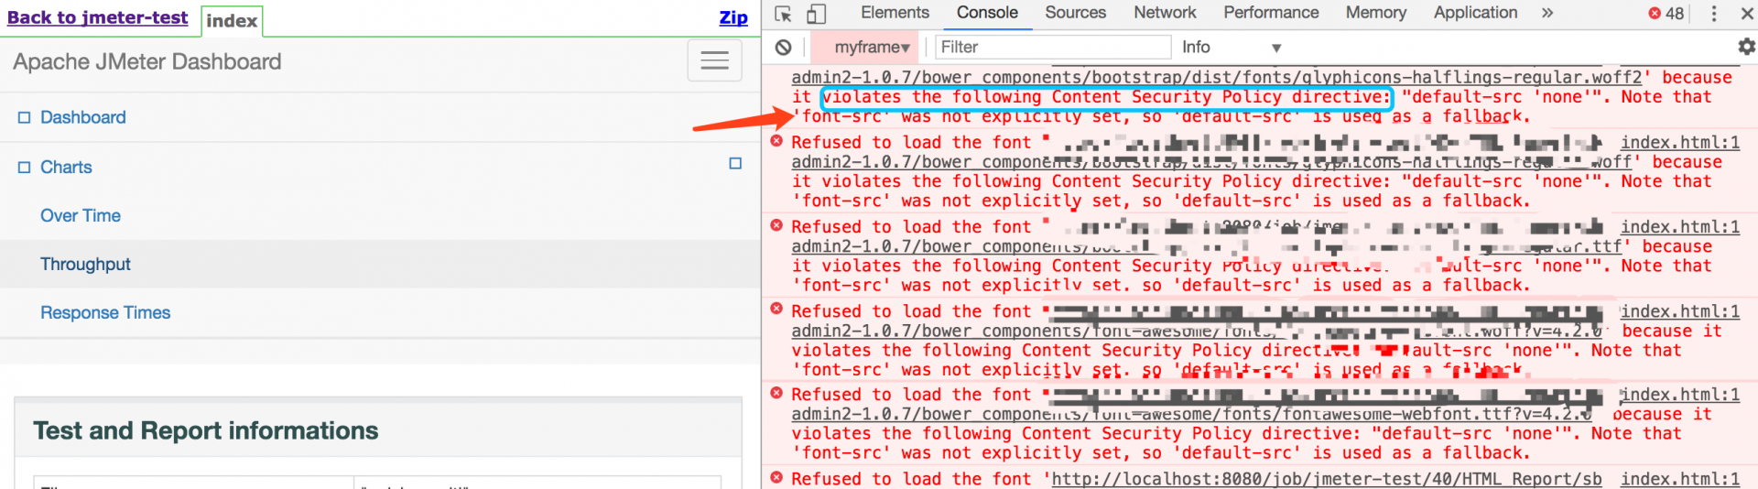Viewport: 1758px width, 489px height.
Task: Open the Charts menu link
Action: coord(66,168)
